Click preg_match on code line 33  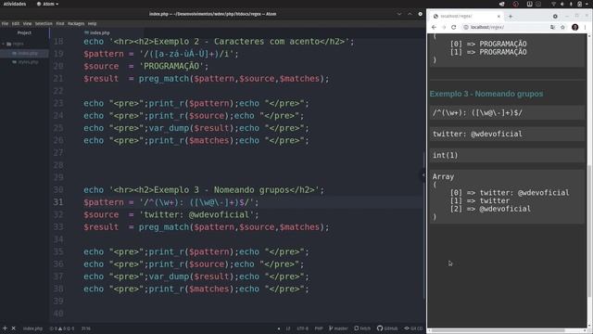tap(164, 227)
